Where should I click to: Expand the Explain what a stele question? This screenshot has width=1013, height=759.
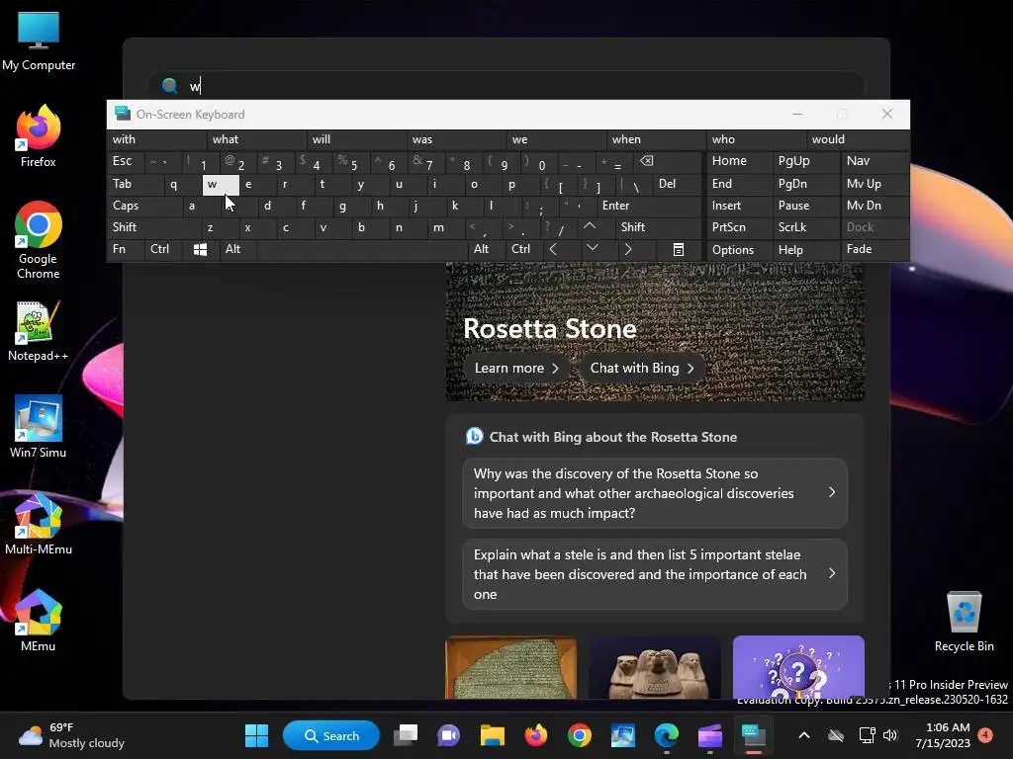(655, 574)
